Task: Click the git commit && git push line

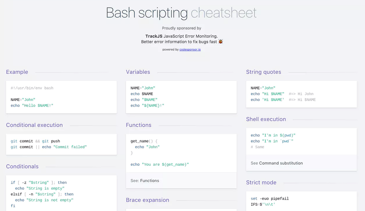Action: tap(35, 141)
